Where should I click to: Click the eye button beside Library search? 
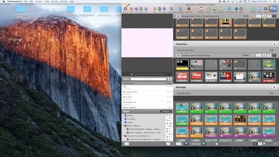pos(170,79)
